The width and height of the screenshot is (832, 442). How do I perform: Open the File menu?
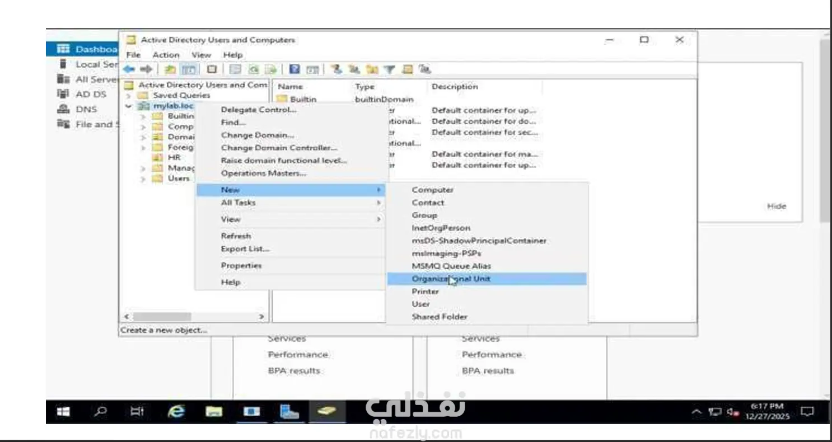[x=133, y=55]
